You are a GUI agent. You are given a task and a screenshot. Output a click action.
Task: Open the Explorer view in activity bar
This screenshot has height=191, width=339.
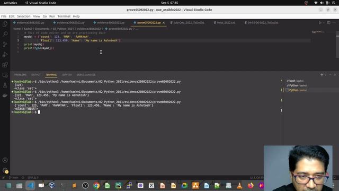point(5,24)
